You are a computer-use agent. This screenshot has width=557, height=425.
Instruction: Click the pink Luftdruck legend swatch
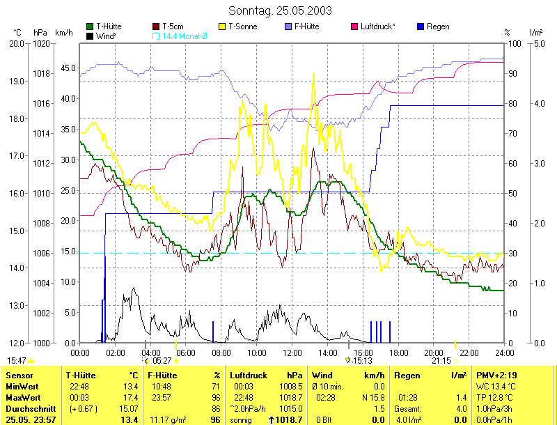354,26
